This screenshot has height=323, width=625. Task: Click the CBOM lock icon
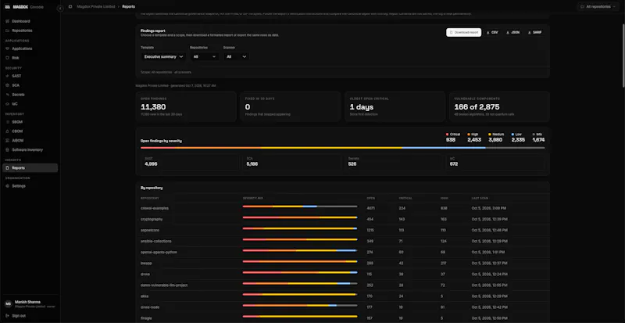pyautogui.click(x=8, y=131)
